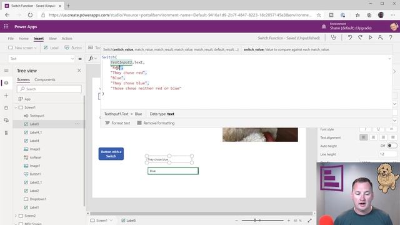Viewport: 400px width, 225px height.
Task: Toggle strikethrough font style
Action: pos(391,129)
